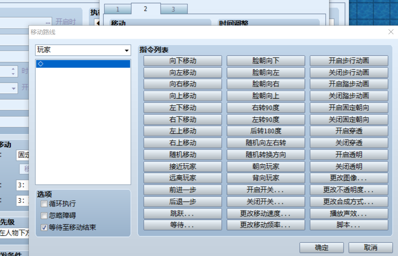Add the 开启踏步动画 command
This screenshot has width=398, height=256.
click(x=349, y=84)
